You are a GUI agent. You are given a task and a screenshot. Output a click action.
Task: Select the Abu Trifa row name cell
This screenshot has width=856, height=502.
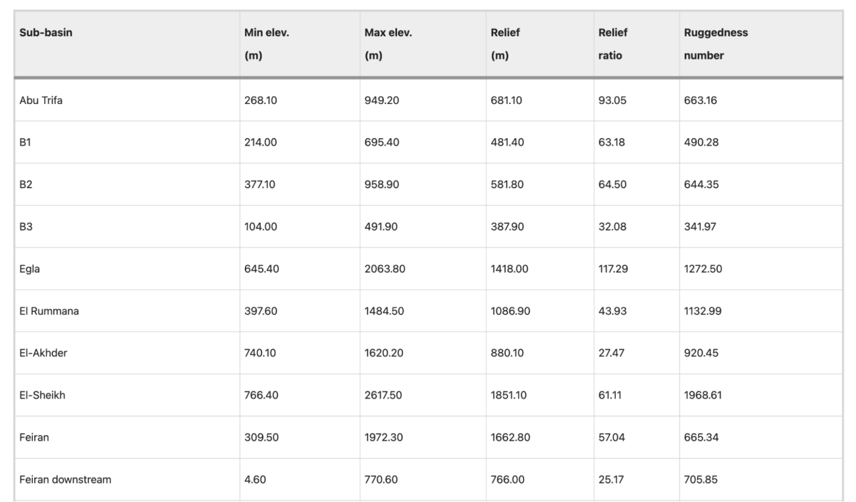pyautogui.click(x=41, y=101)
